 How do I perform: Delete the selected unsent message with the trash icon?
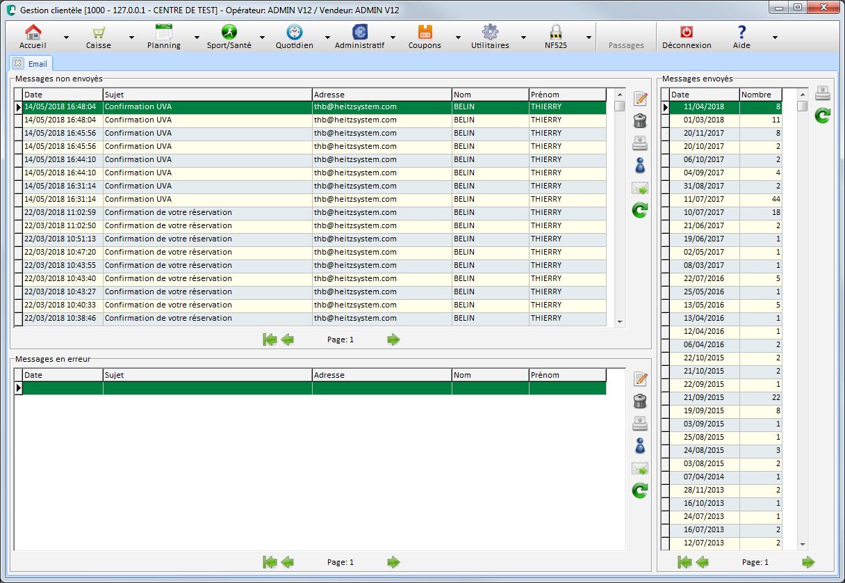[640, 121]
